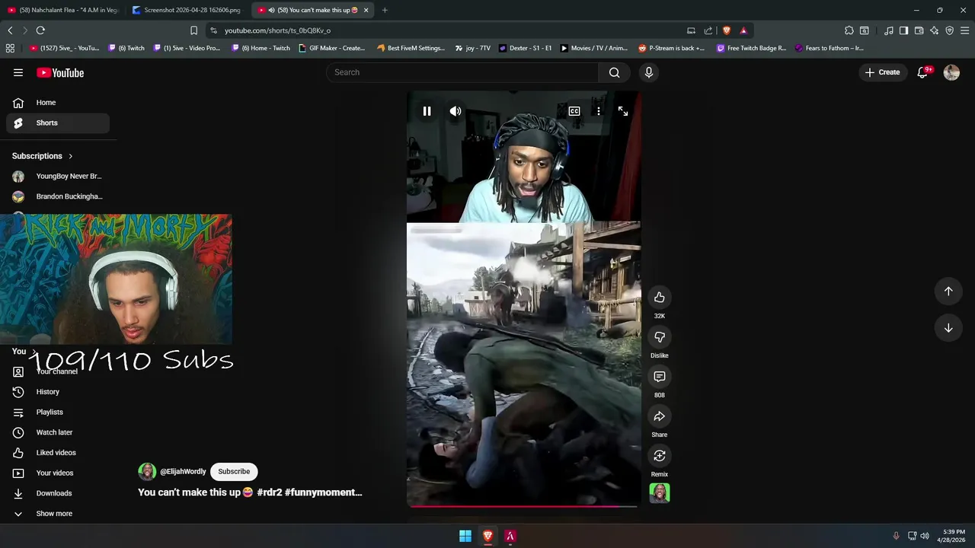Open the music note playlist icon
The width and height of the screenshot is (975, 548).
889,30
